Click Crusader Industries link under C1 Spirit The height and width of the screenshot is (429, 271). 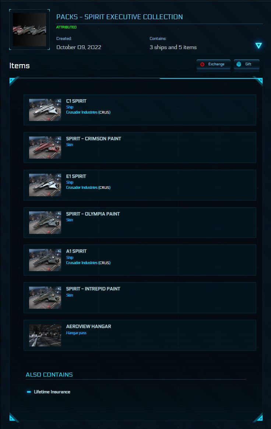point(82,113)
